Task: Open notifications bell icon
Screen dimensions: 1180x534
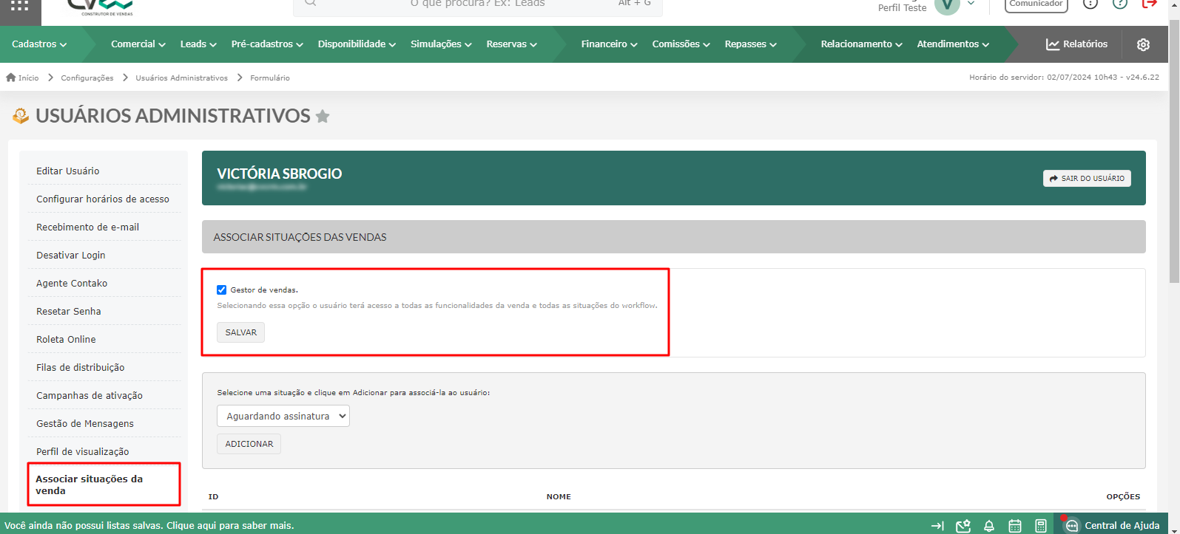Action: coord(989,526)
